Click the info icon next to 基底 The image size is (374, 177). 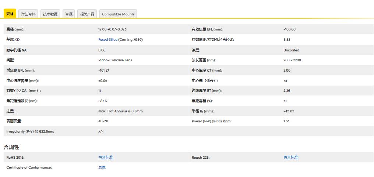(x=18, y=40)
